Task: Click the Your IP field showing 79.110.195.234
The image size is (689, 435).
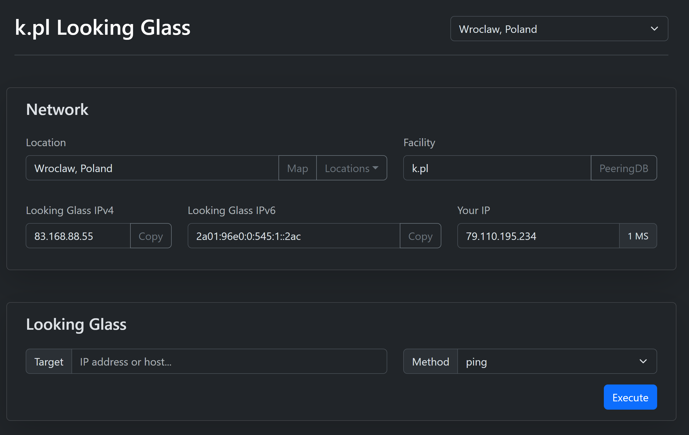Action: click(x=538, y=236)
